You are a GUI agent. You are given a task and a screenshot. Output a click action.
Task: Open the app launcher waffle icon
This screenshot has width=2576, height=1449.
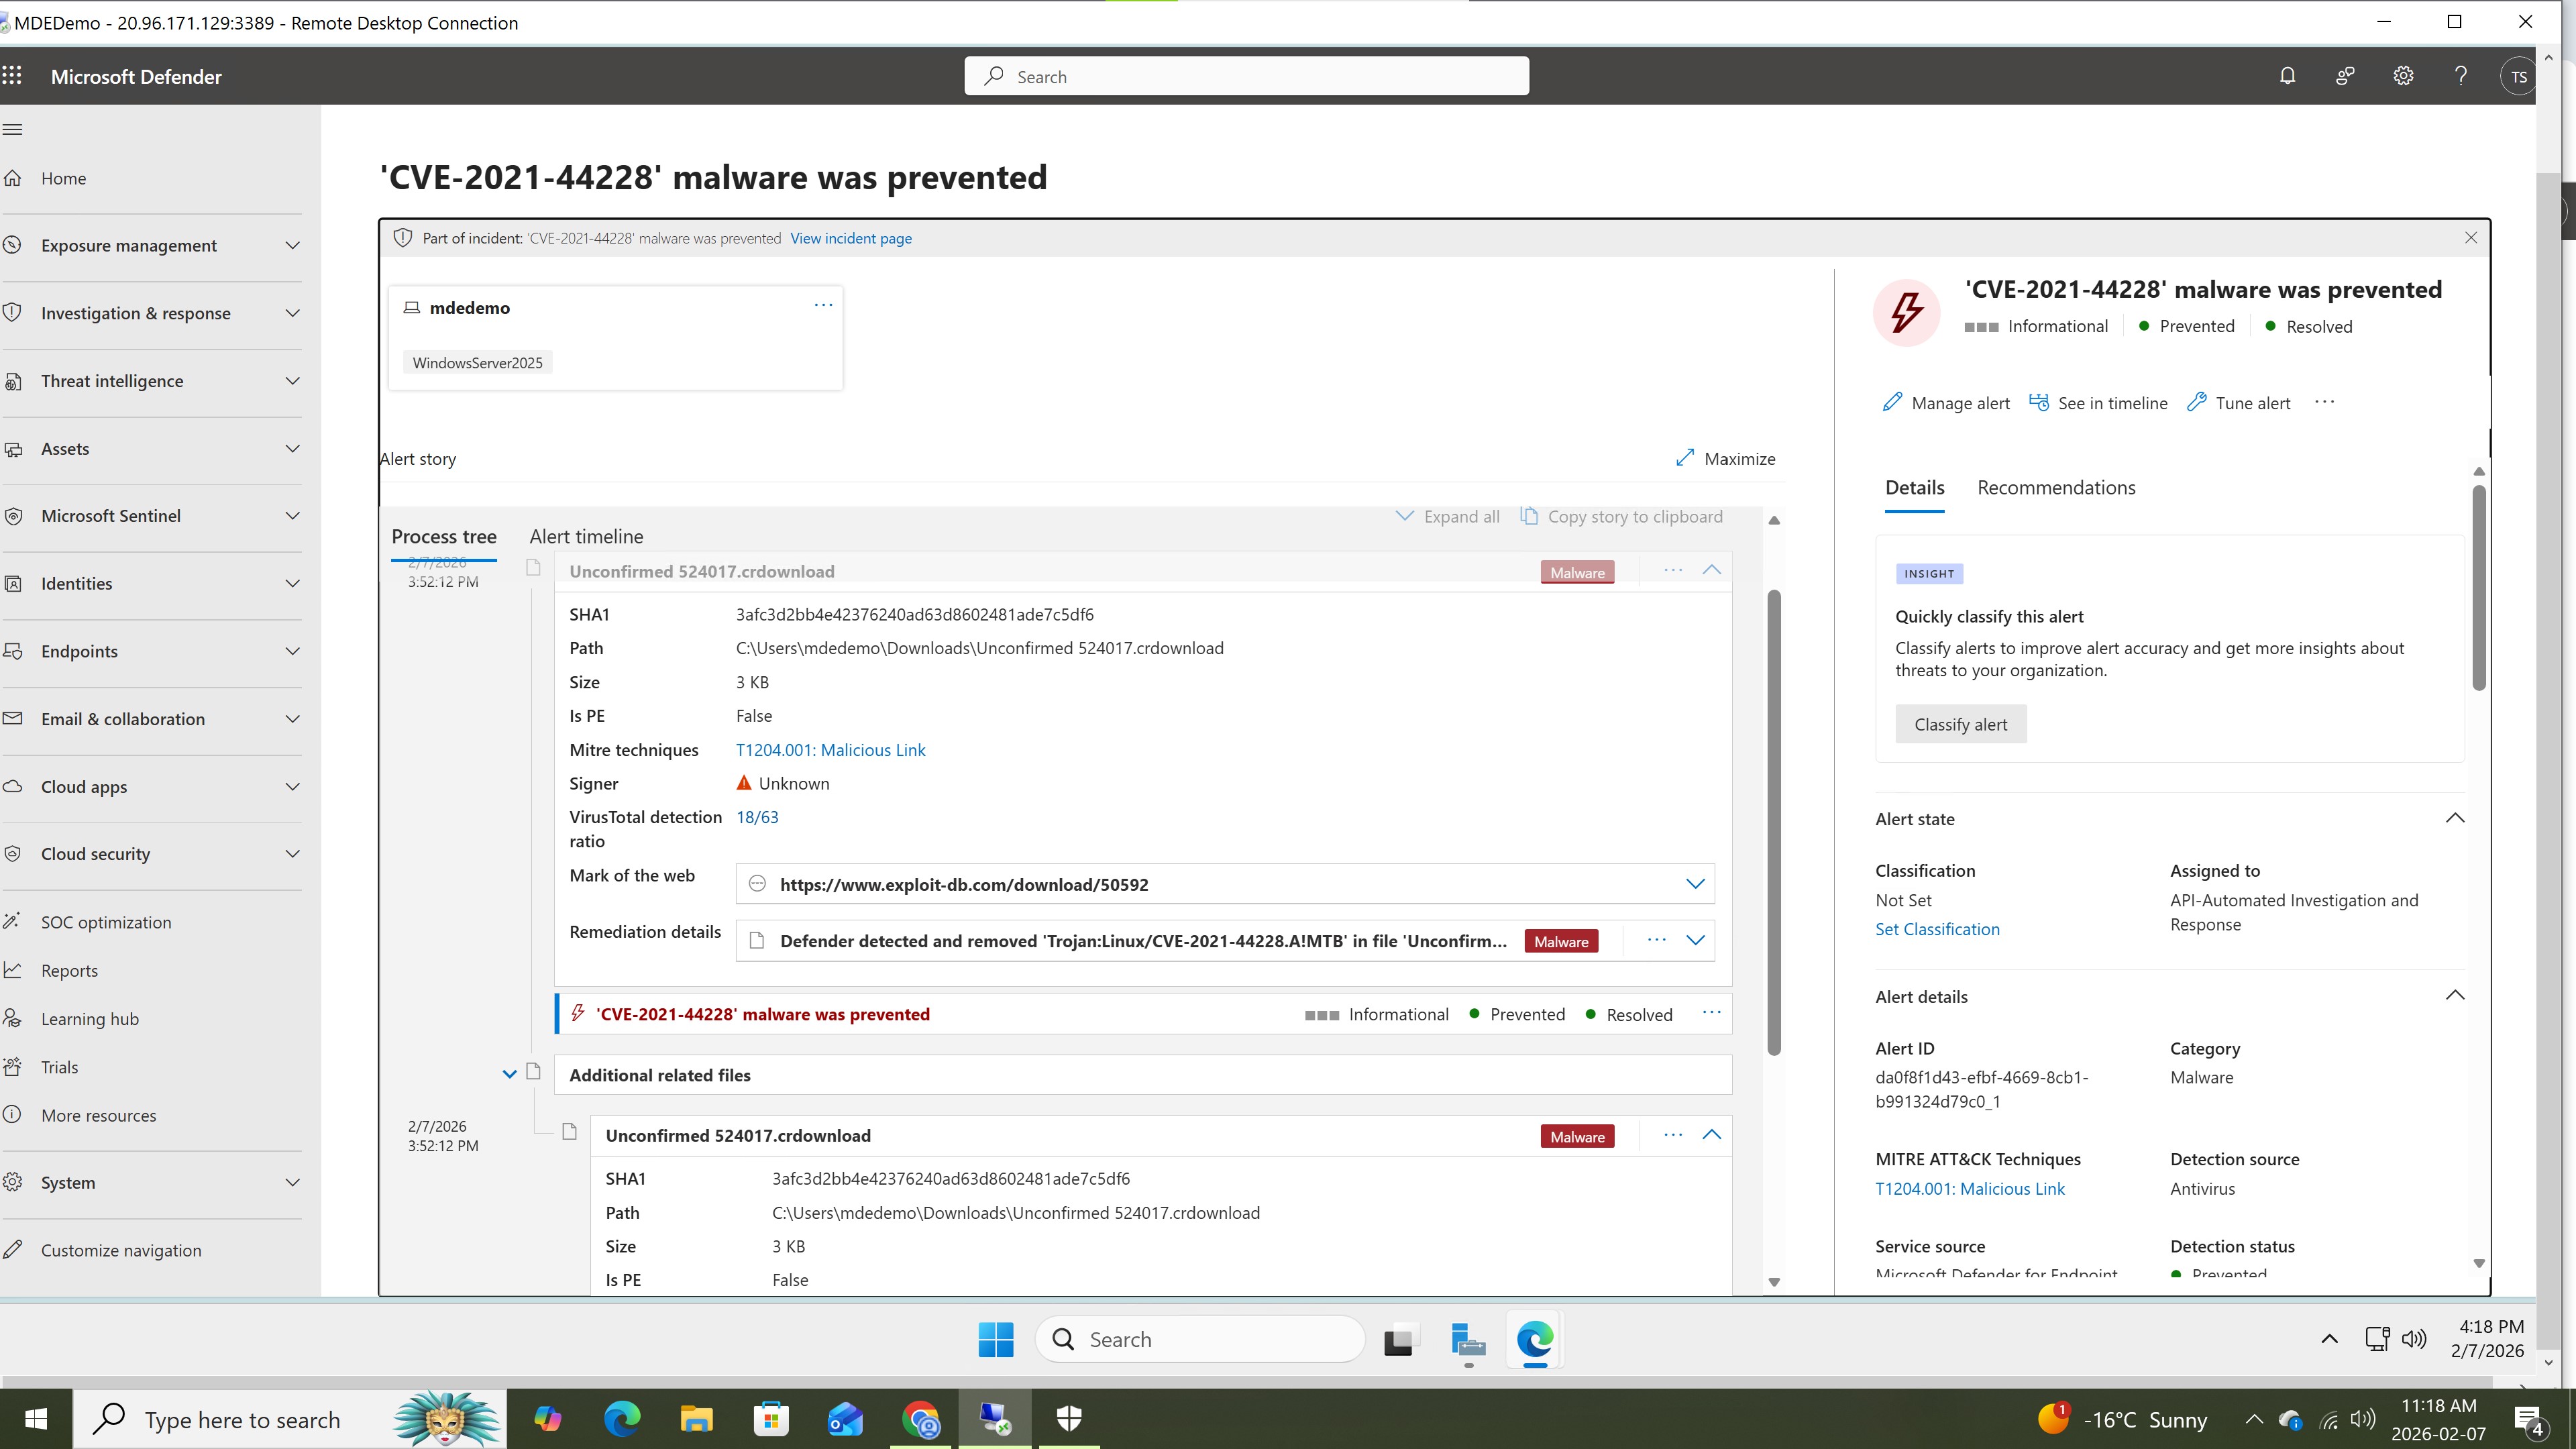coord(12,76)
